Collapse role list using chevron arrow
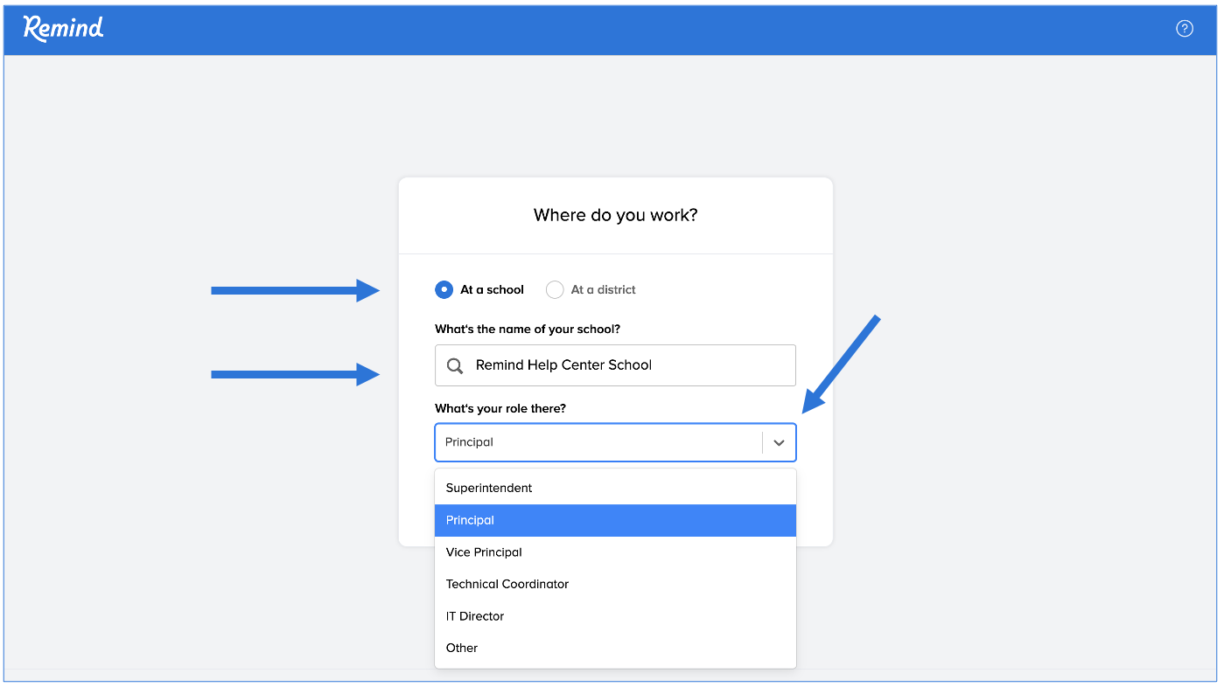The width and height of the screenshot is (1224, 687). (x=779, y=442)
